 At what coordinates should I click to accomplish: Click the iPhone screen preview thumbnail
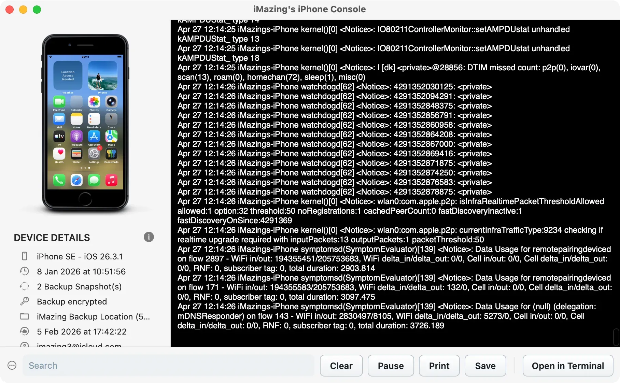(85, 122)
